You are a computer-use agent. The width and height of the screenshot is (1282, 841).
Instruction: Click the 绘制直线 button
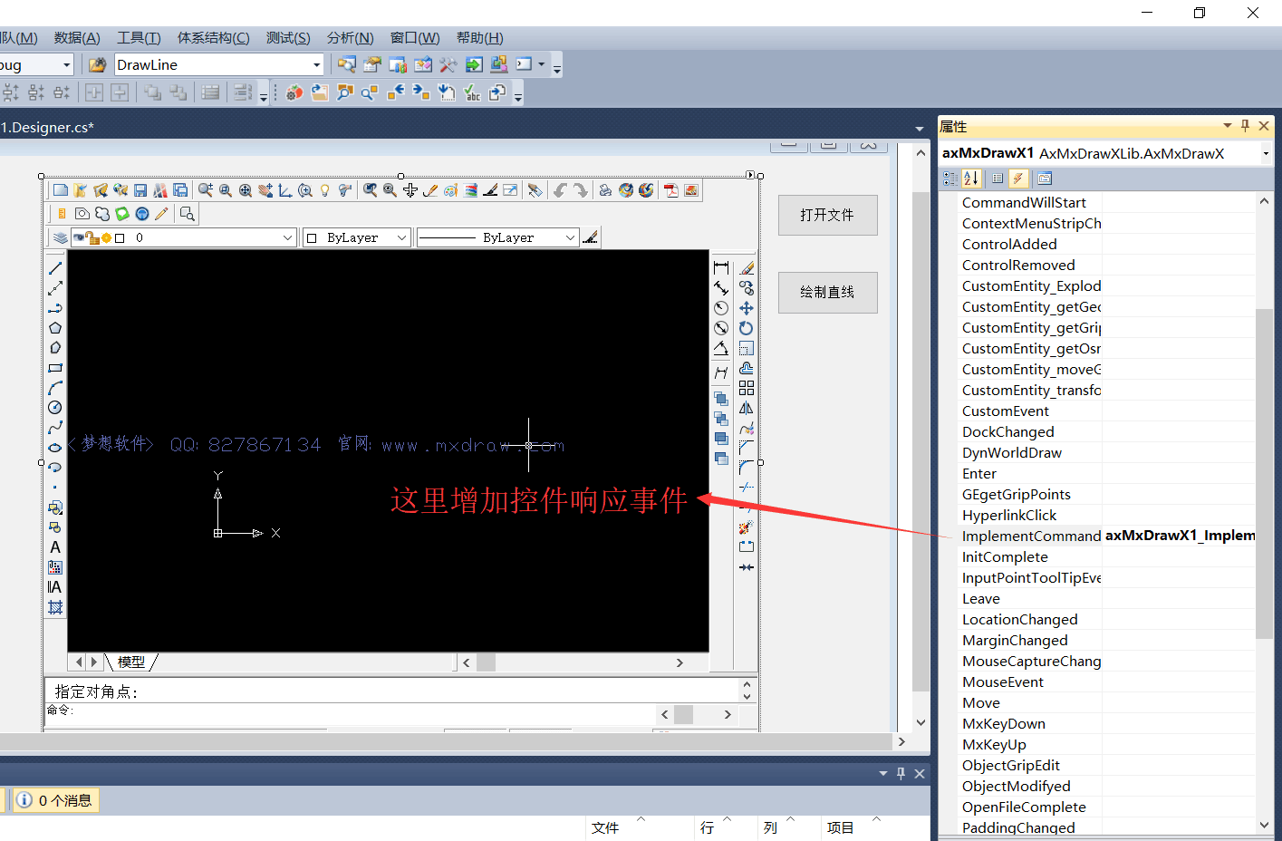[x=827, y=292]
